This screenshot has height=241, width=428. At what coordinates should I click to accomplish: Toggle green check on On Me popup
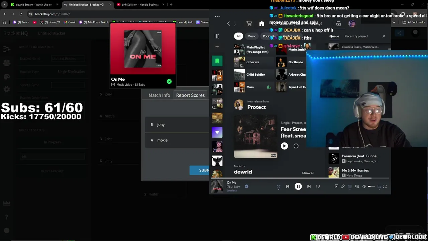click(169, 81)
